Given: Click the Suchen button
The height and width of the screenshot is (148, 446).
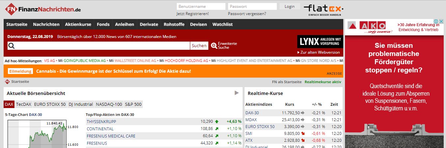Looking at the screenshot, I should click(199, 46).
